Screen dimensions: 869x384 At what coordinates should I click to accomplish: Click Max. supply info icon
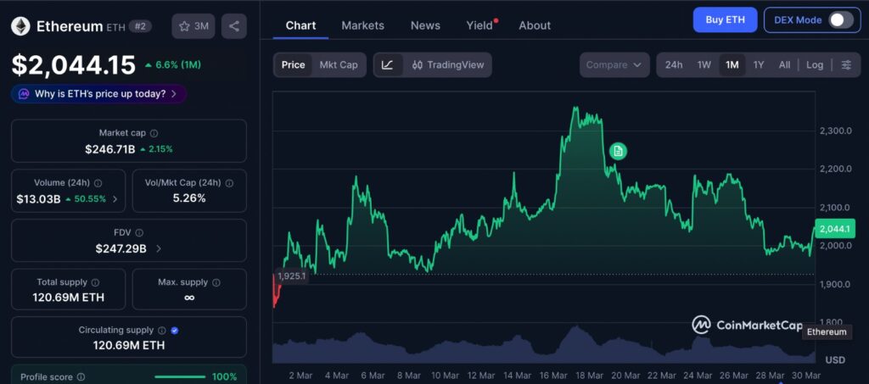(x=216, y=283)
